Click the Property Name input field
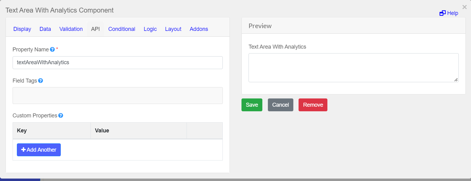471x181 pixels. 118,62
